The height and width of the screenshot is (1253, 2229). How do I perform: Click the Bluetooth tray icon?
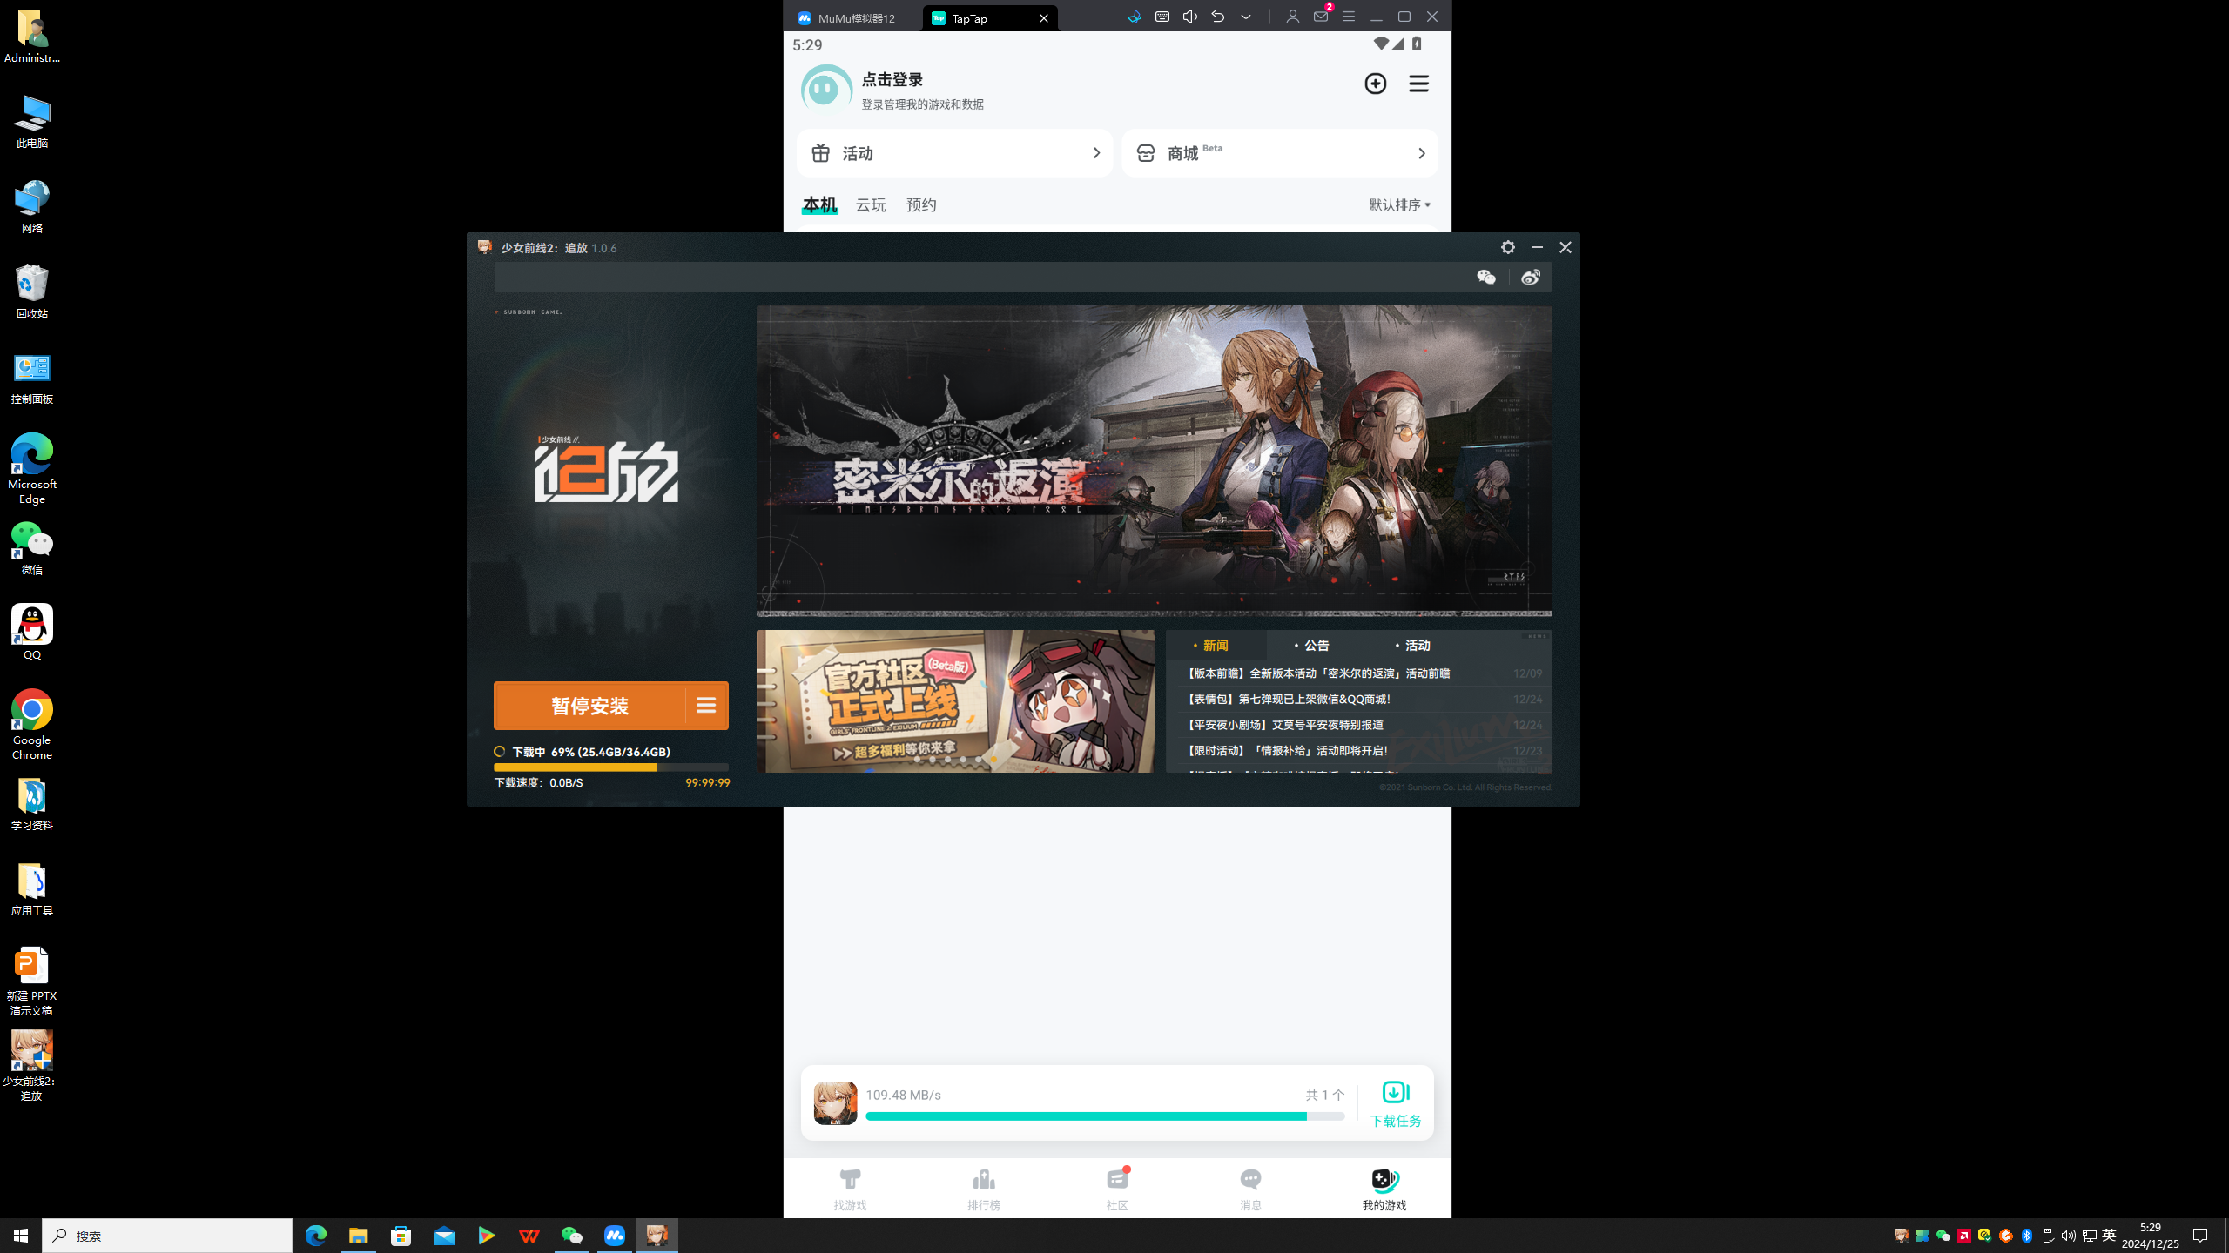[2027, 1236]
